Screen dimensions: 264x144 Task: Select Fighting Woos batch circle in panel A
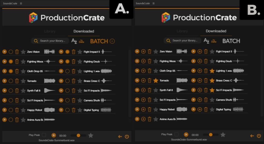pos(11,61)
